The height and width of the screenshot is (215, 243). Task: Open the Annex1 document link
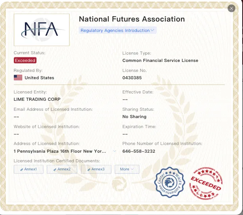pyautogui.click(x=28, y=169)
